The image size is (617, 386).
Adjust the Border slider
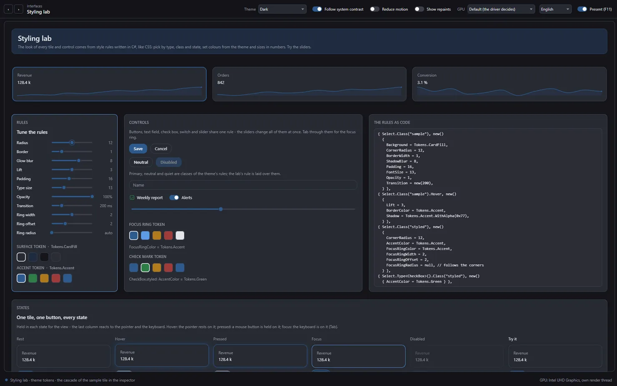click(72, 151)
